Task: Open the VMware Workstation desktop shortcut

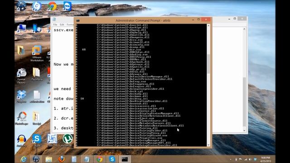Action: tap(37, 51)
